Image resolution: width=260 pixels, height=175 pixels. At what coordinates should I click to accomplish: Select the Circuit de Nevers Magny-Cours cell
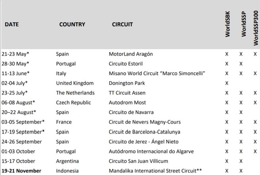coord(145,122)
